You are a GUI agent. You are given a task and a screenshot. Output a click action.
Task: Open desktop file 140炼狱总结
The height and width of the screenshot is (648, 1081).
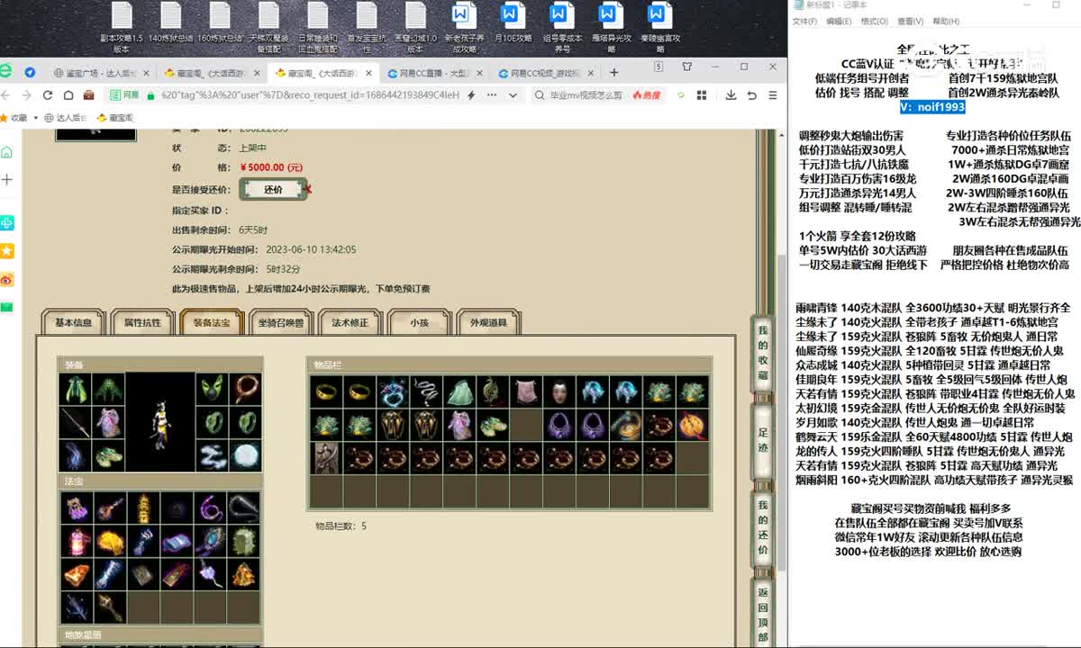coord(170,23)
